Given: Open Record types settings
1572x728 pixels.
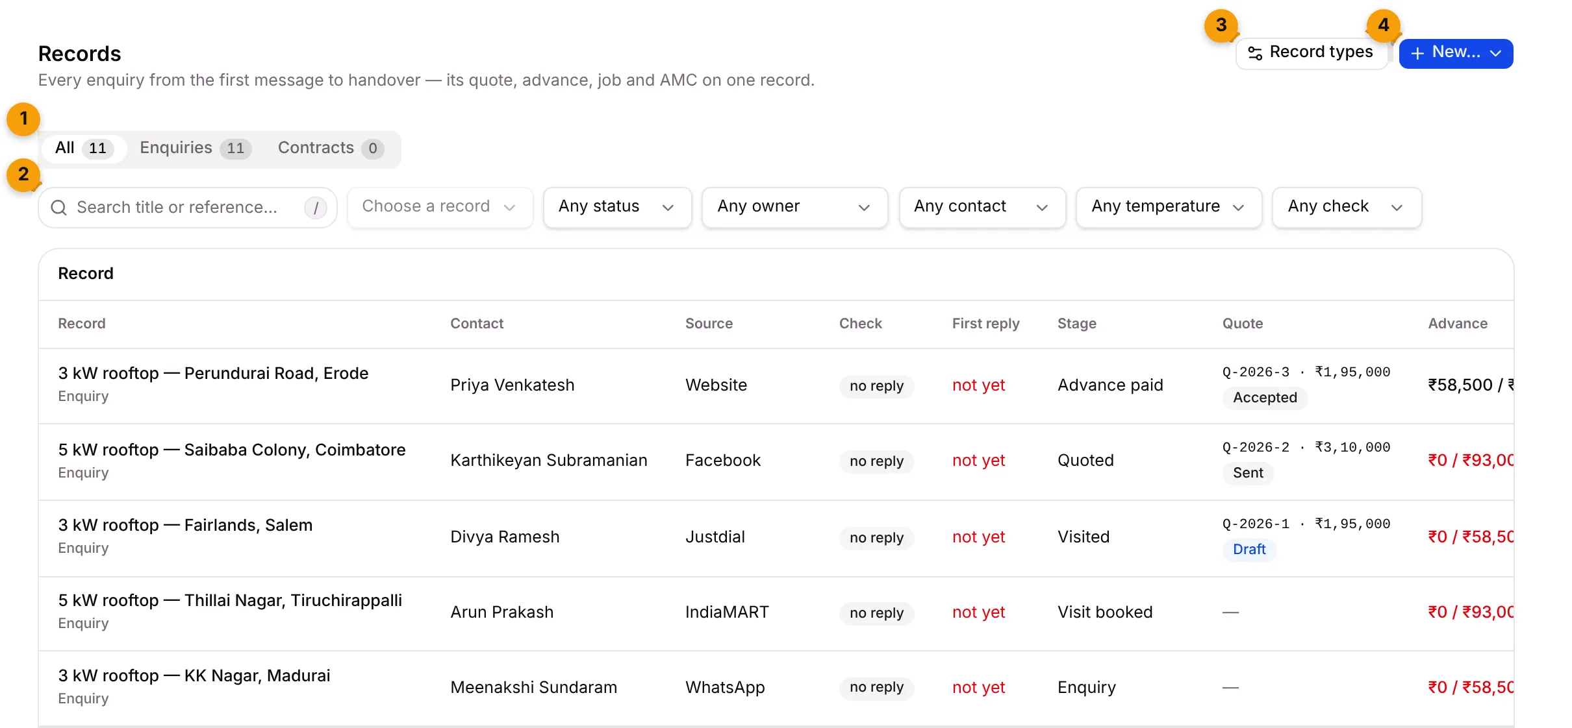Looking at the screenshot, I should click(x=1312, y=53).
